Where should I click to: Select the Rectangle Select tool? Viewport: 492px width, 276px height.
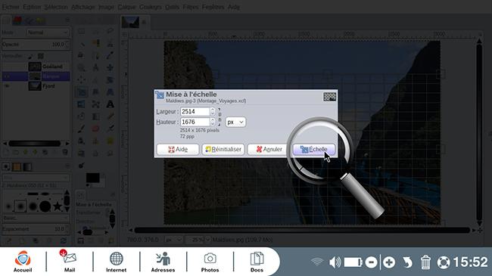(82, 31)
